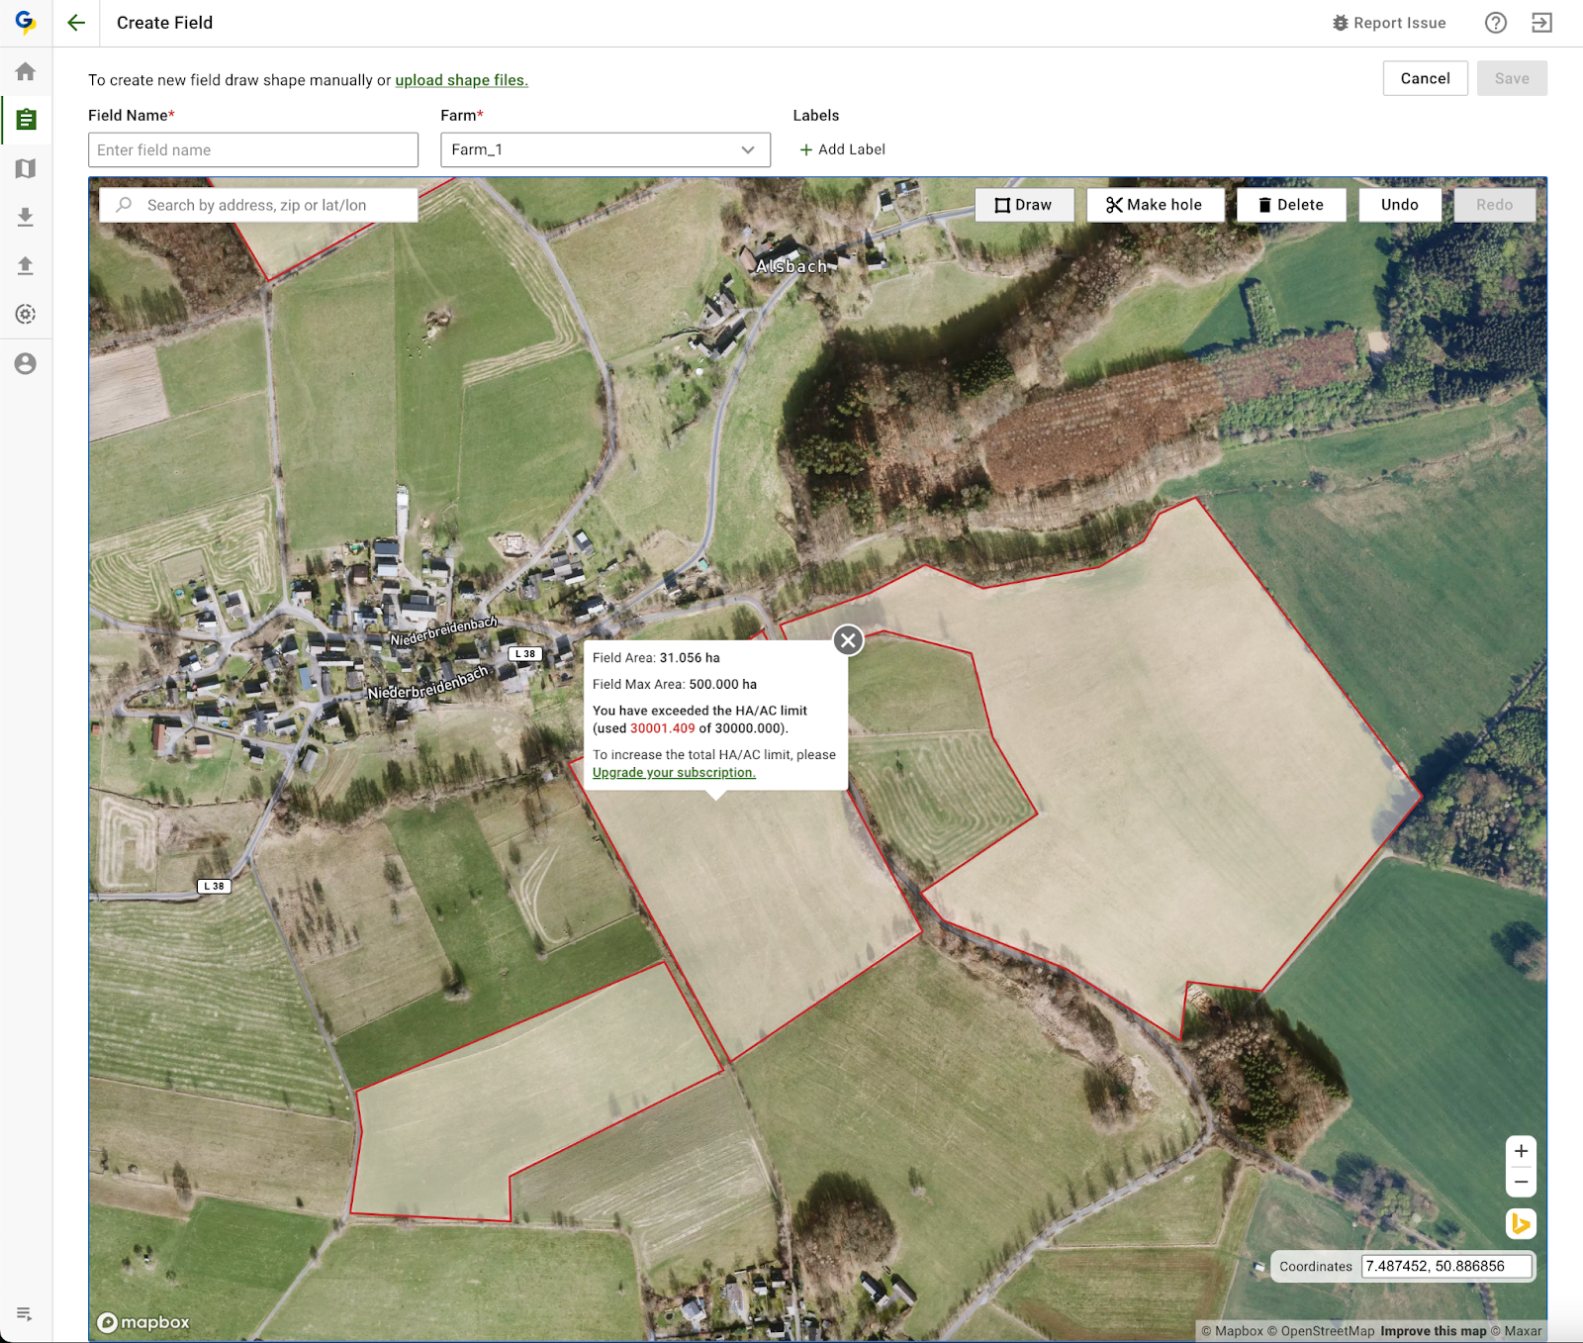The height and width of the screenshot is (1343, 1583).
Task: Switch to Bing imagery layer icon
Action: click(1521, 1223)
